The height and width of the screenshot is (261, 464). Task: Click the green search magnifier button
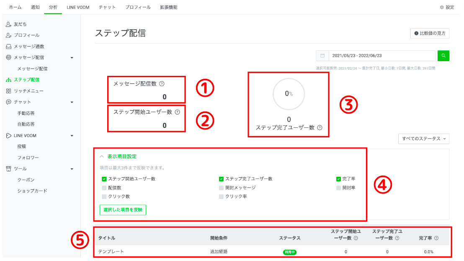tap(443, 55)
